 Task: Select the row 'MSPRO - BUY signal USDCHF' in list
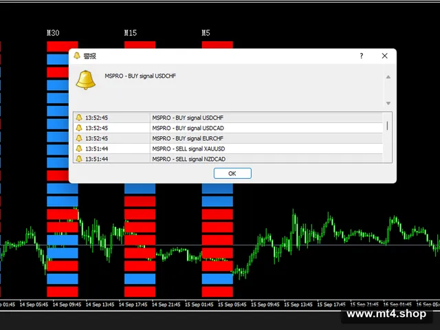tap(228, 118)
